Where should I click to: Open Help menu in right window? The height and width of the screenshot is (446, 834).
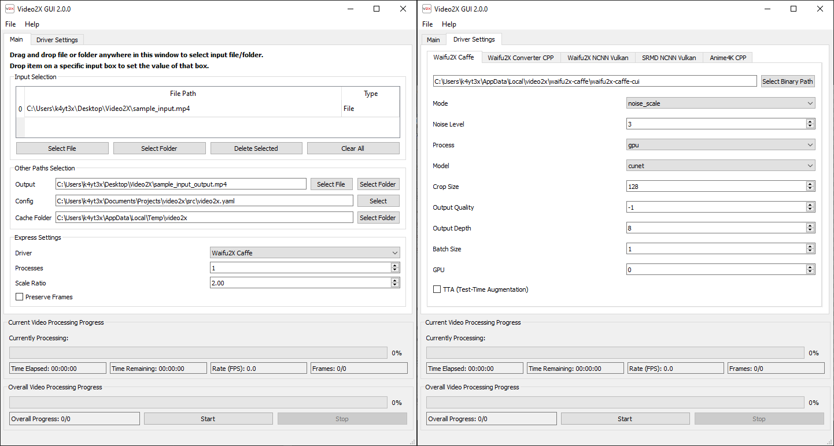449,24
